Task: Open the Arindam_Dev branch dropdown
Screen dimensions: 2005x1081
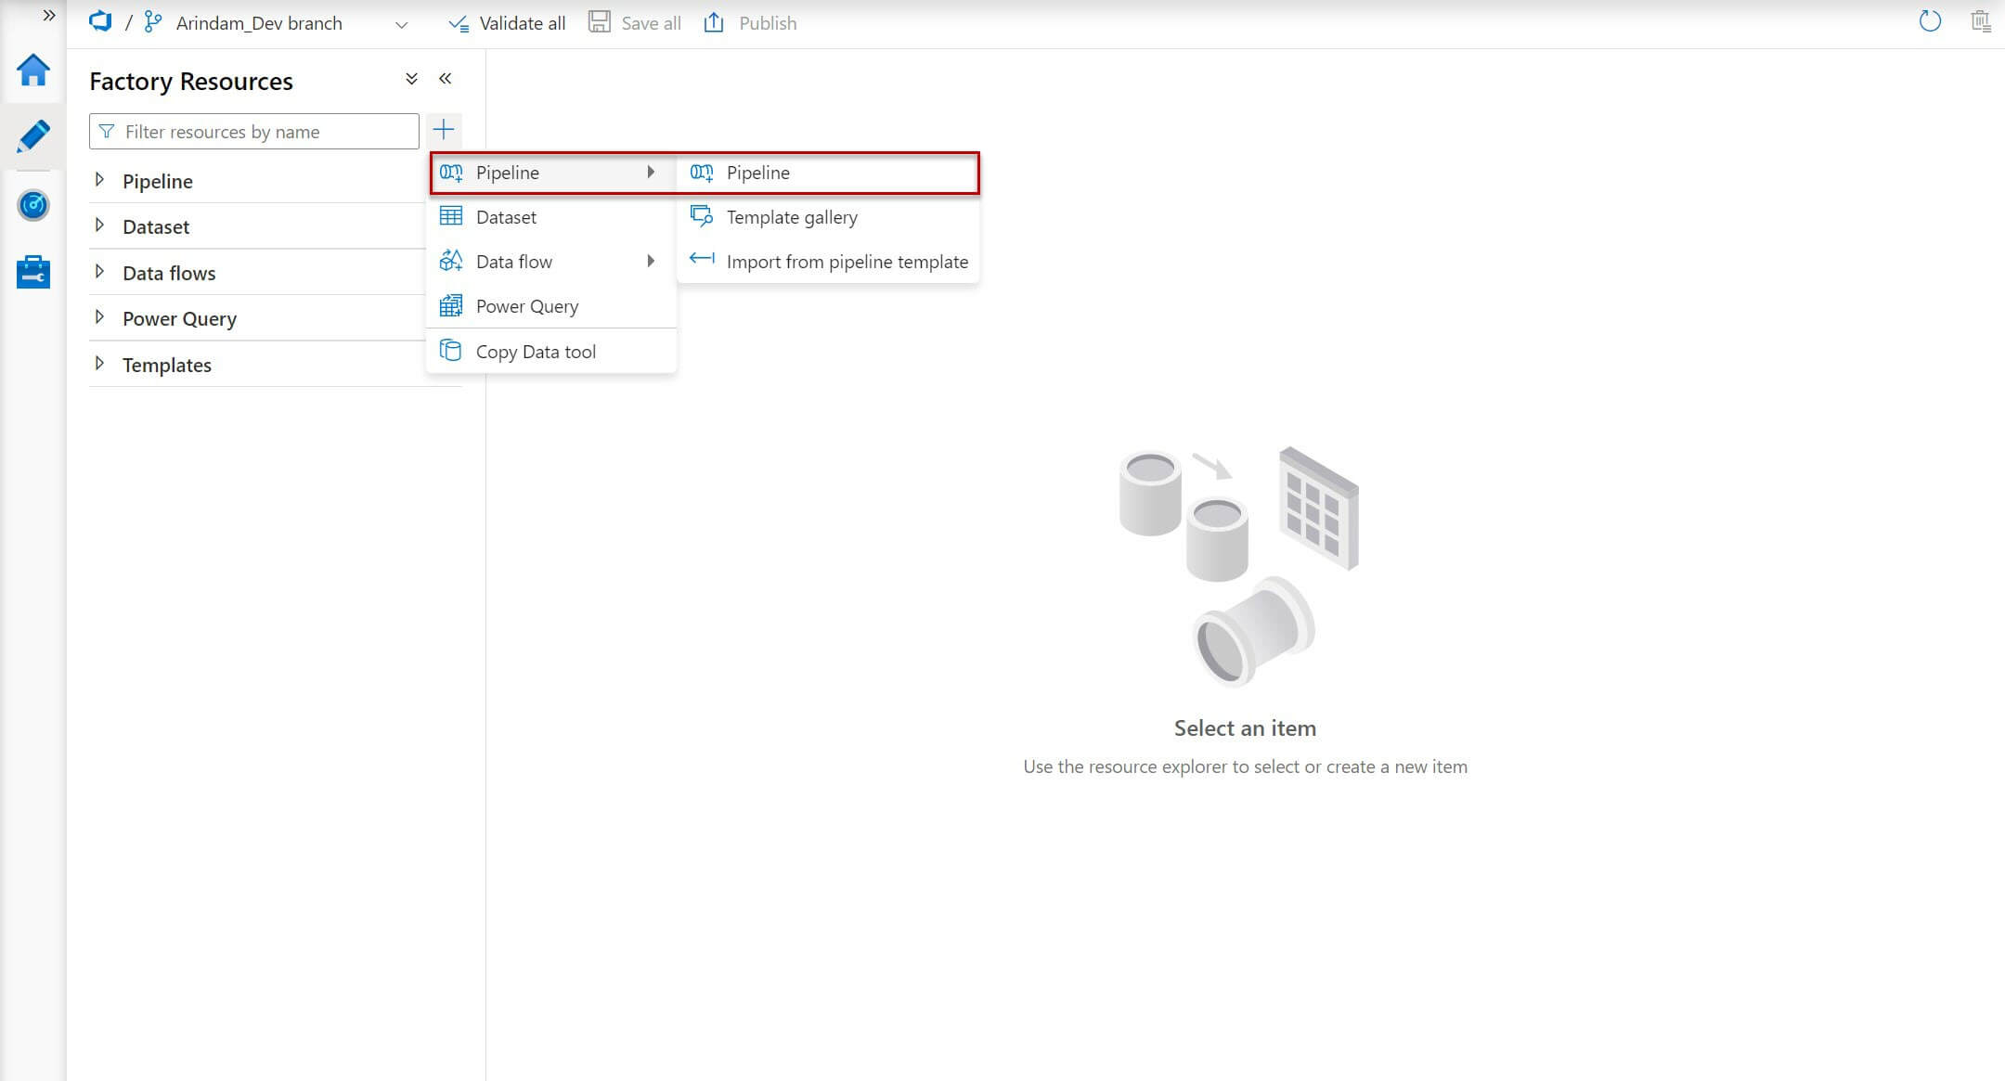Action: click(401, 24)
